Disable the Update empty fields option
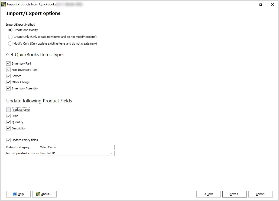Image resolution: width=279 pixels, height=201 pixels. [x=8, y=140]
